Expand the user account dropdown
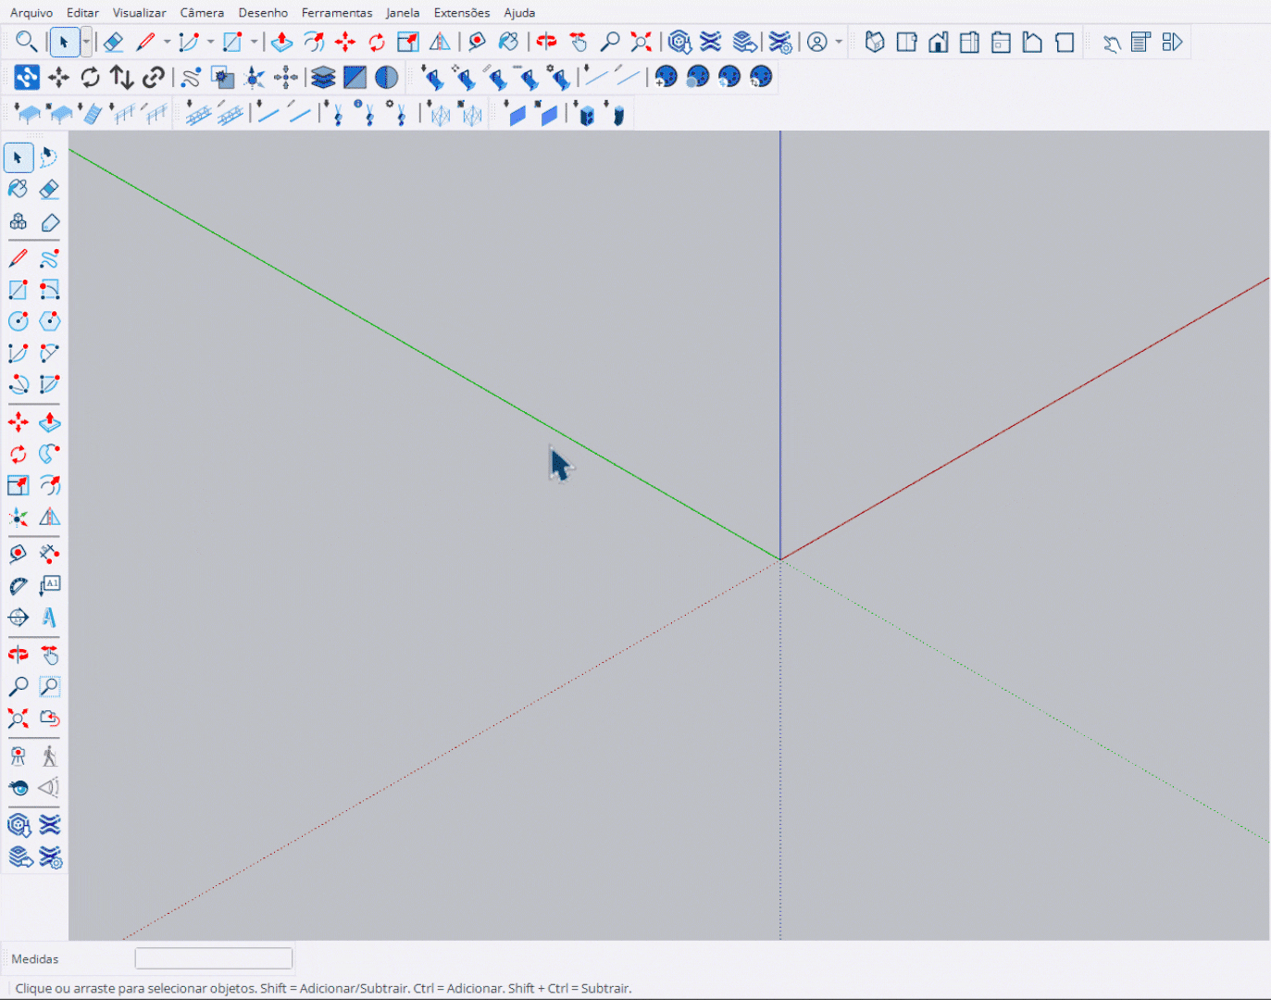This screenshot has height=1000, width=1271. (x=839, y=42)
